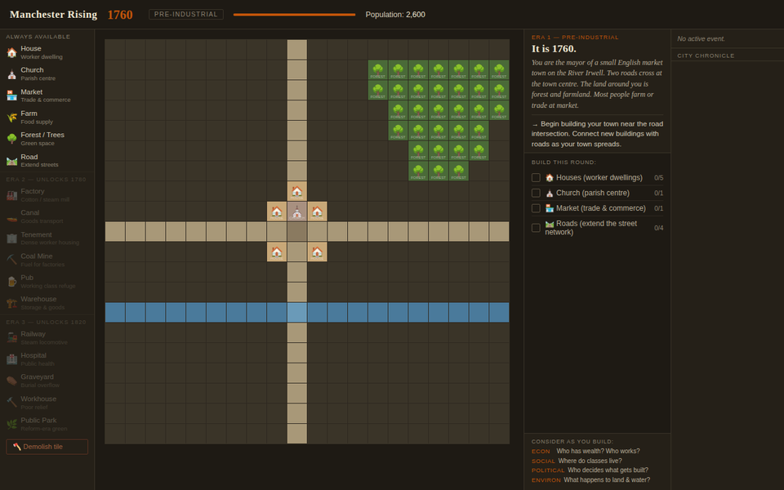Check the Roads (extend the street network) checkbox
This screenshot has width=784, height=490.
(536, 228)
